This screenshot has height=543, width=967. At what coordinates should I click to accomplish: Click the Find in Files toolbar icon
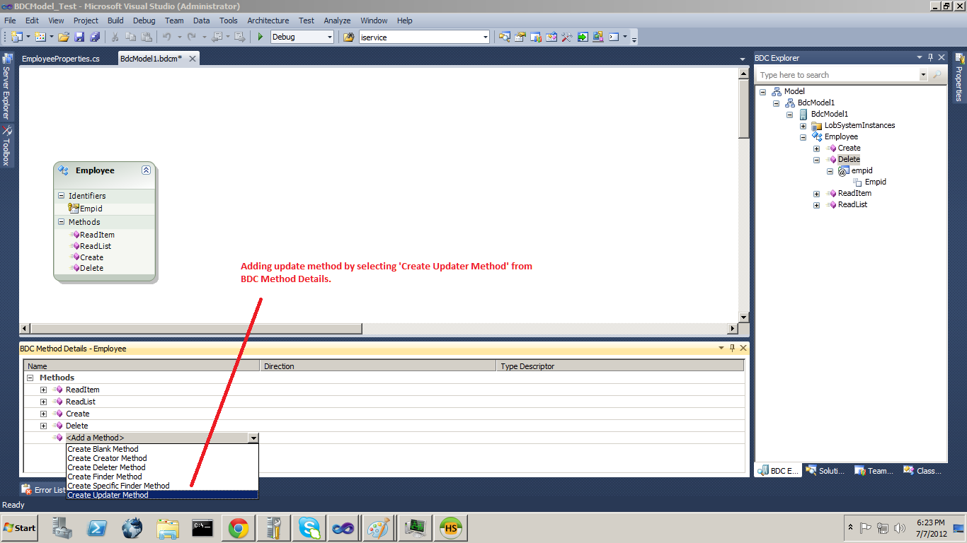point(349,37)
